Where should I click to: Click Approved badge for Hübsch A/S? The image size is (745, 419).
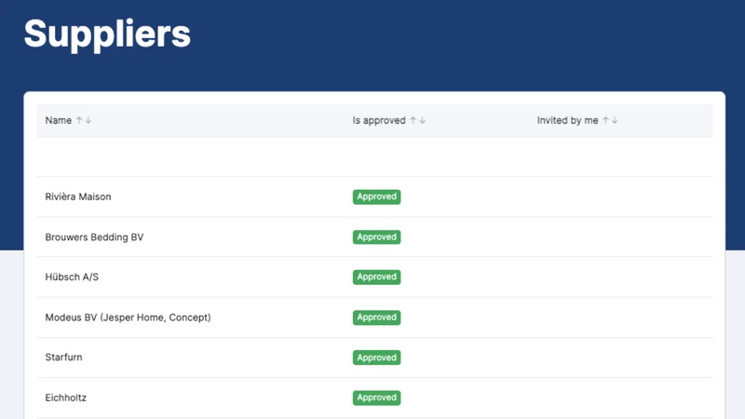(x=377, y=277)
